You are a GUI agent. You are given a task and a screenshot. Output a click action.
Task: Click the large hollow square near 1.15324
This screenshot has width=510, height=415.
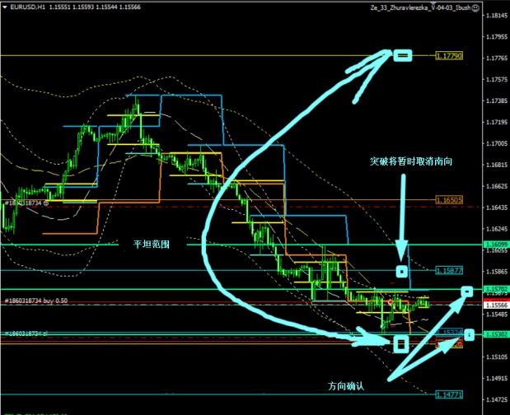401,342
